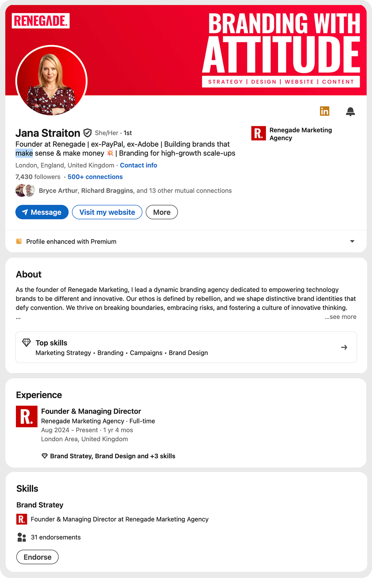Image resolution: width=372 pixels, height=578 pixels.
Task: Click Visit my website button
Action: tap(107, 212)
